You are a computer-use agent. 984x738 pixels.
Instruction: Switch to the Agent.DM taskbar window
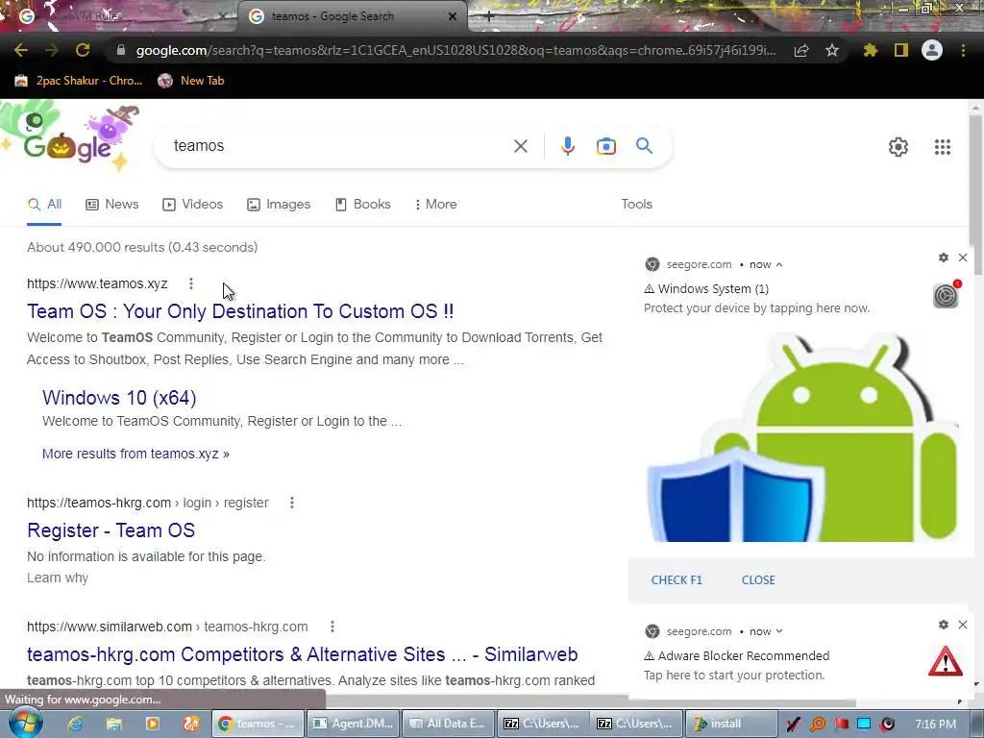[353, 724]
